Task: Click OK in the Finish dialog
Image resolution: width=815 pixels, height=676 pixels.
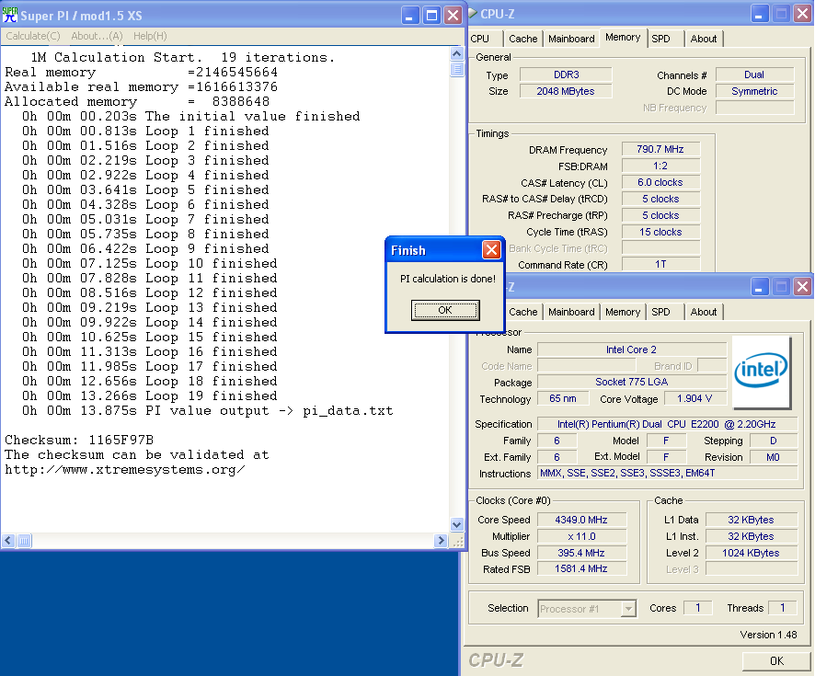Action: 445,310
